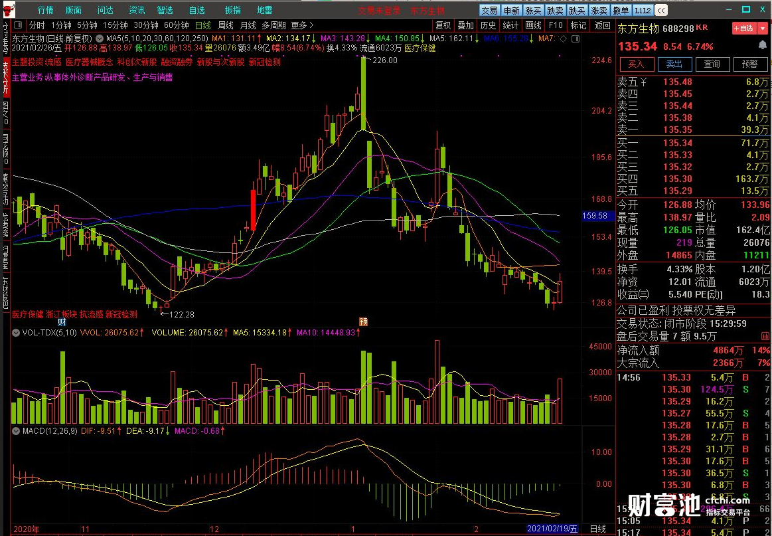The width and height of the screenshot is (772, 536).
Task: Click the 预 marker on the chart
Action: pyautogui.click(x=363, y=322)
